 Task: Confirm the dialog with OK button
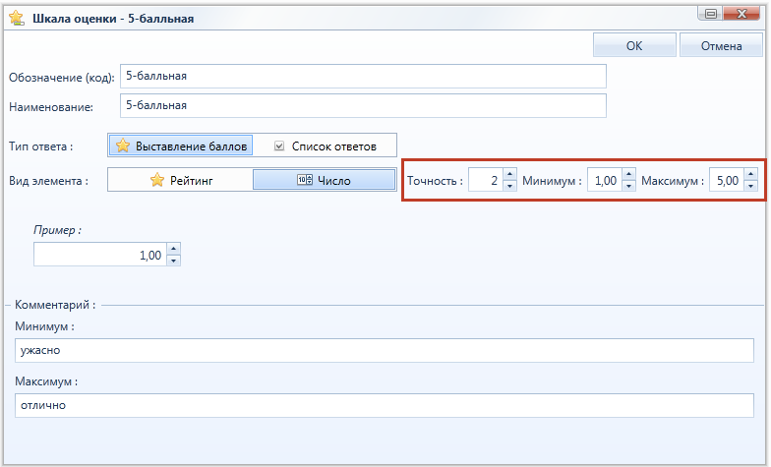pyautogui.click(x=634, y=45)
